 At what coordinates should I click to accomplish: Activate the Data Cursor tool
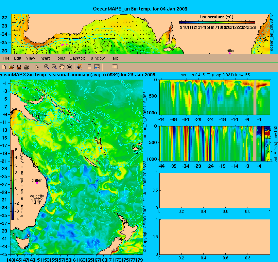click(79, 67)
